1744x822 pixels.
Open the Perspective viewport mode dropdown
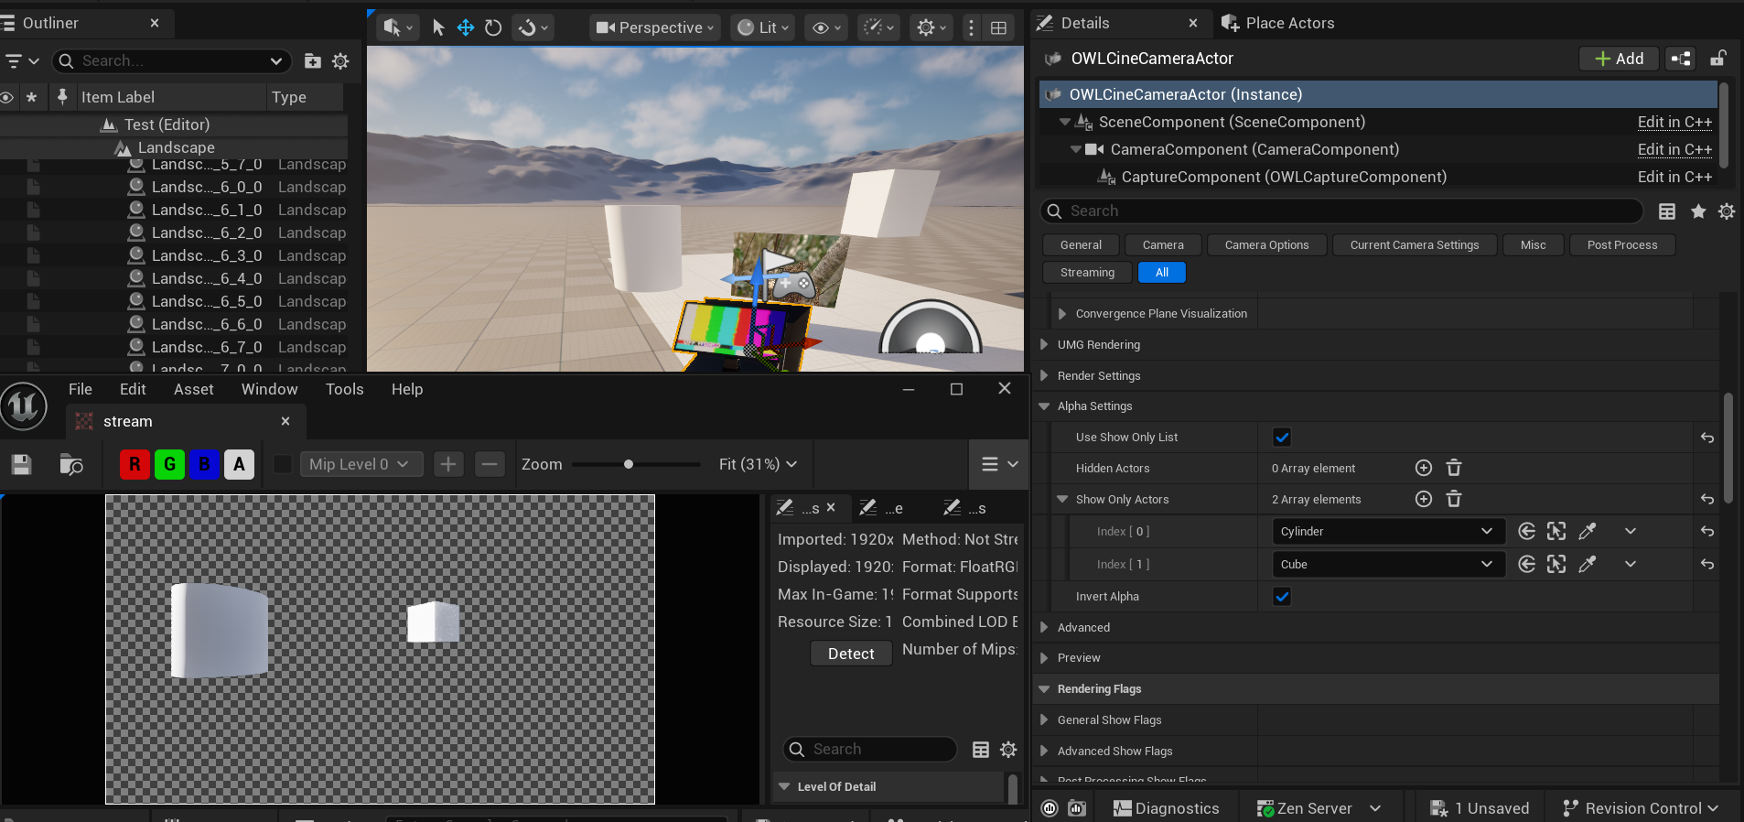(655, 27)
